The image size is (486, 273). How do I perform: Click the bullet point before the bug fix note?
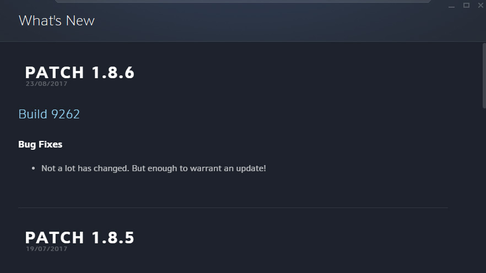(33, 168)
